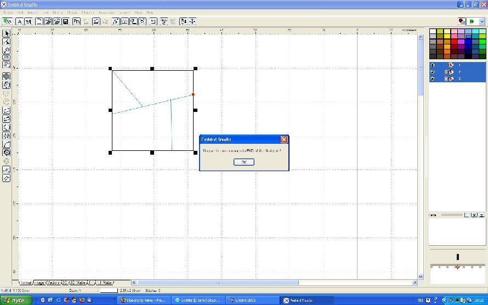Click the Save floppy disk icon

(x=65, y=21)
